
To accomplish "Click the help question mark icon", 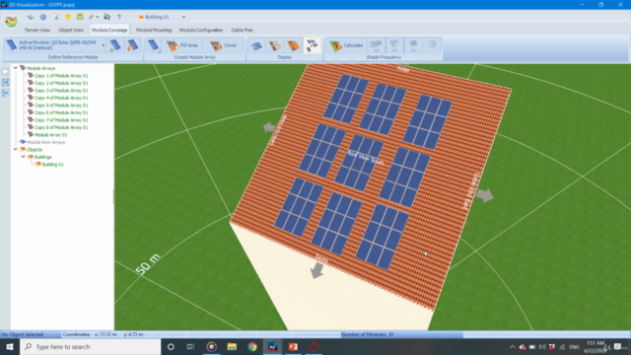I will (x=119, y=17).
